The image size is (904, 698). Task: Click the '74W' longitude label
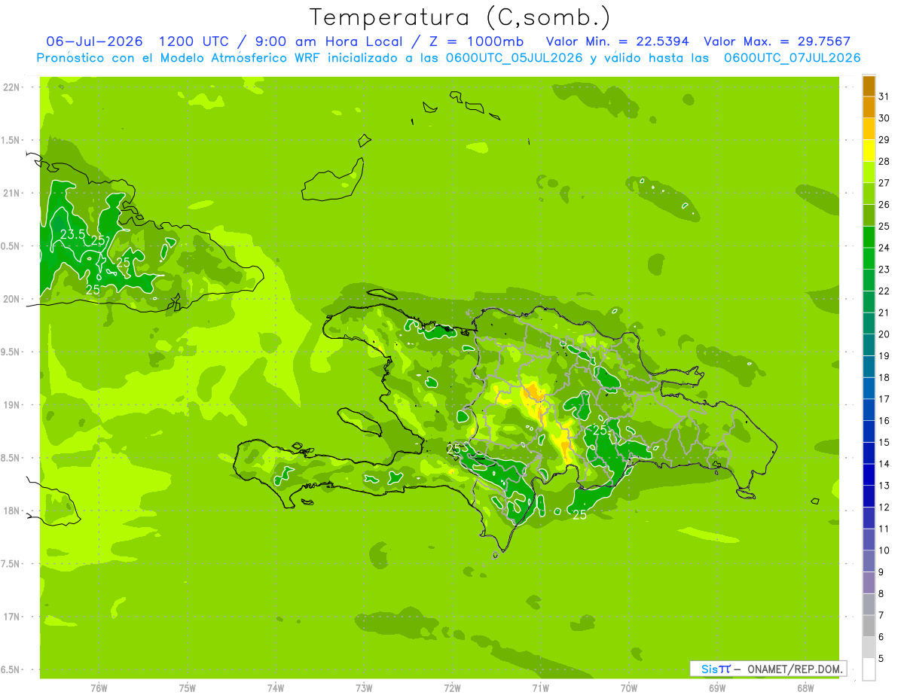tap(276, 687)
